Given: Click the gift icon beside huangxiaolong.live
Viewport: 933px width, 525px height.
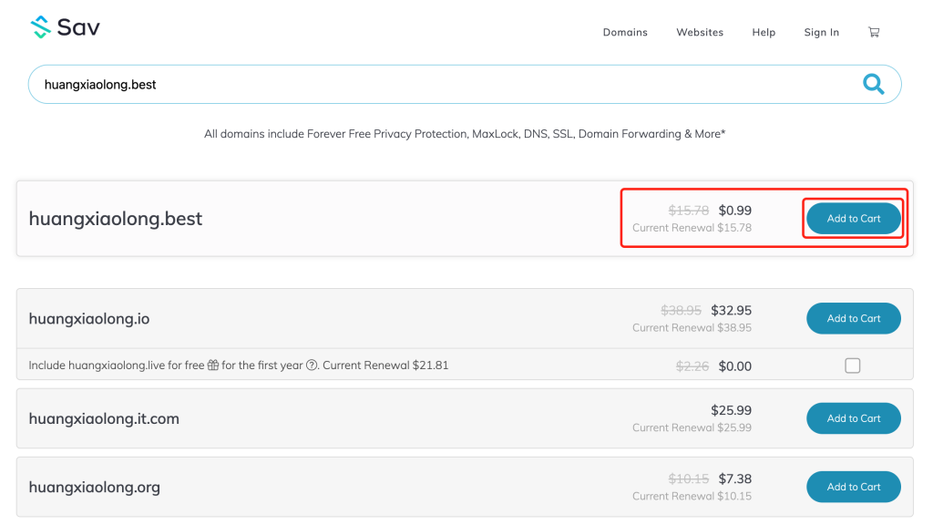Looking at the screenshot, I should pyautogui.click(x=212, y=365).
